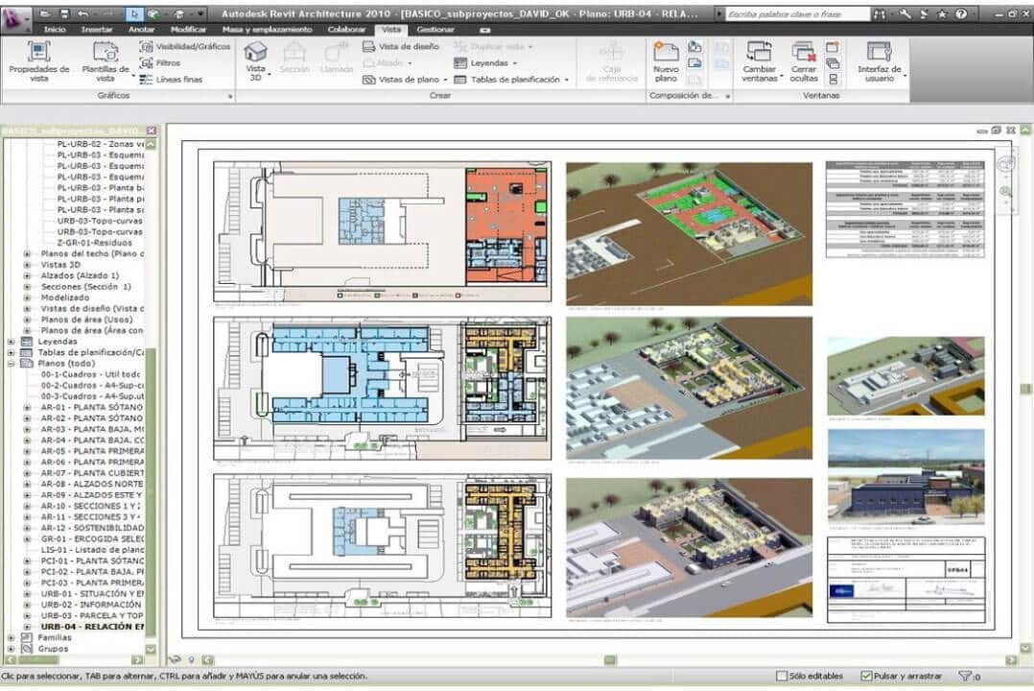Toggle Líneas finas display
The image size is (1034, 691).
(171, 80)
